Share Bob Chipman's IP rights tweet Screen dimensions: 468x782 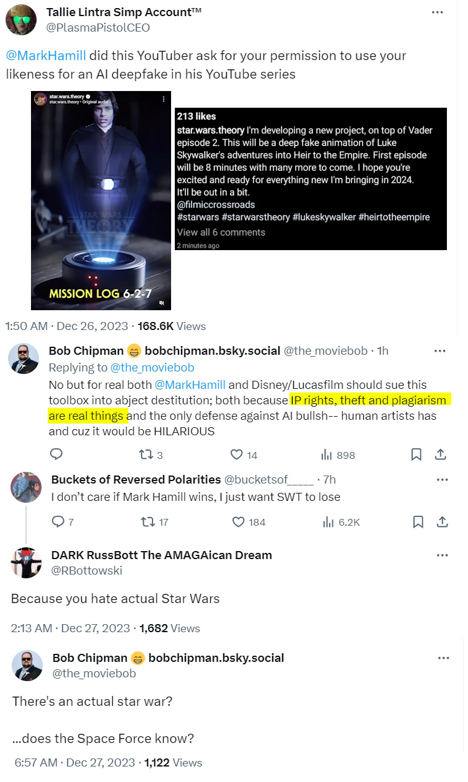pos(441,454)
